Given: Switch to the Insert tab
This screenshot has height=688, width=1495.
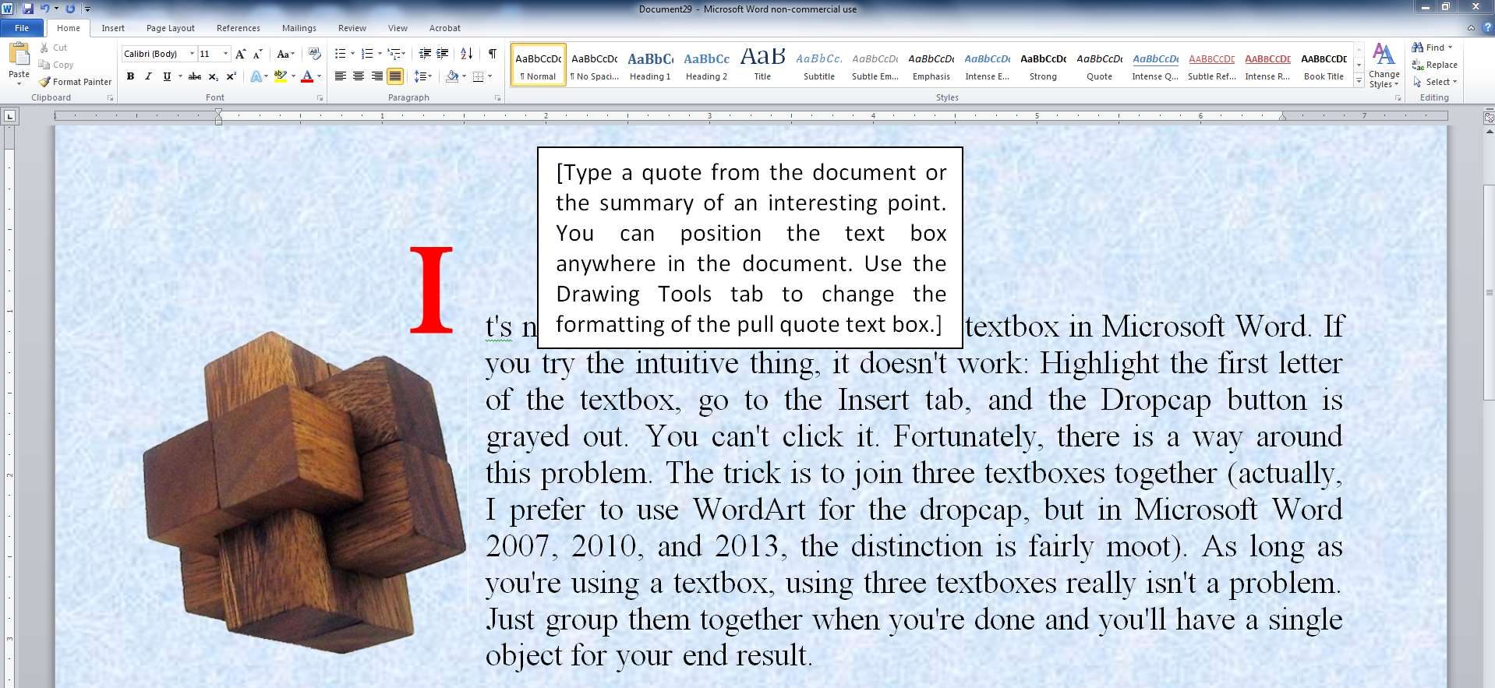Looking at the screenshot, I should click(x=113, y=28).
